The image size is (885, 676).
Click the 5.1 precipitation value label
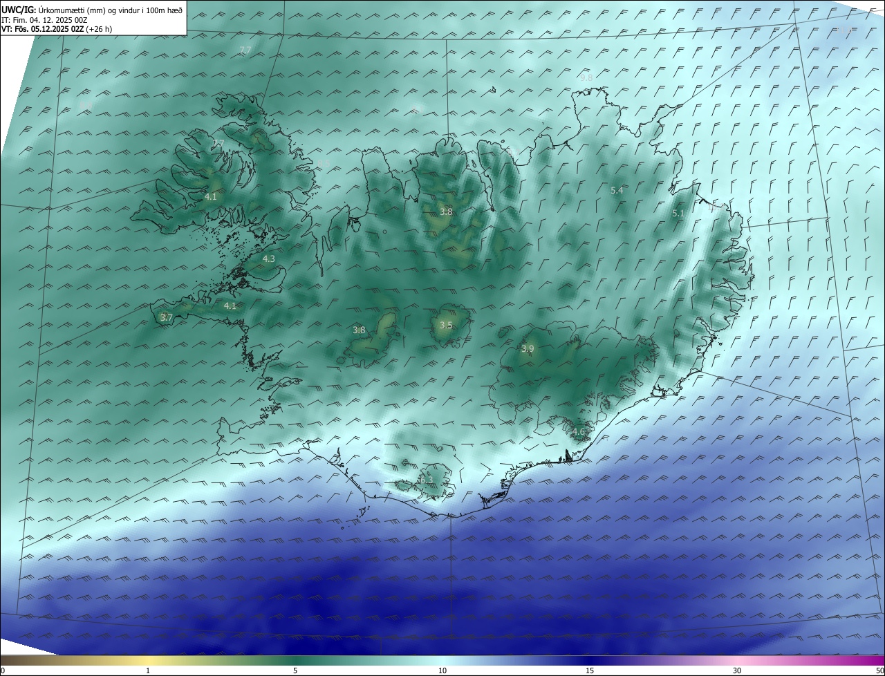pyautogui.click(x=678, y=214)
